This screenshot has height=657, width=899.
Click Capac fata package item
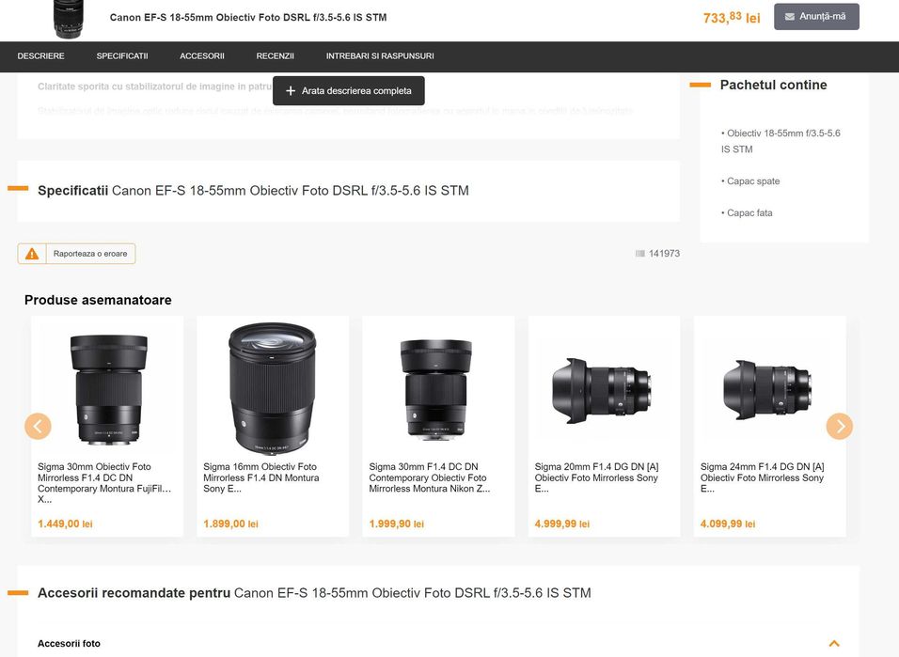pyautogui.click(x=747, y=212)
